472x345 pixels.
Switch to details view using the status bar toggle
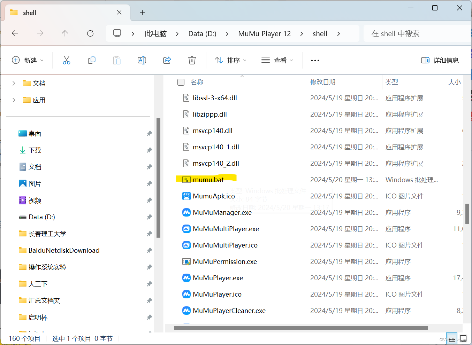452,338
